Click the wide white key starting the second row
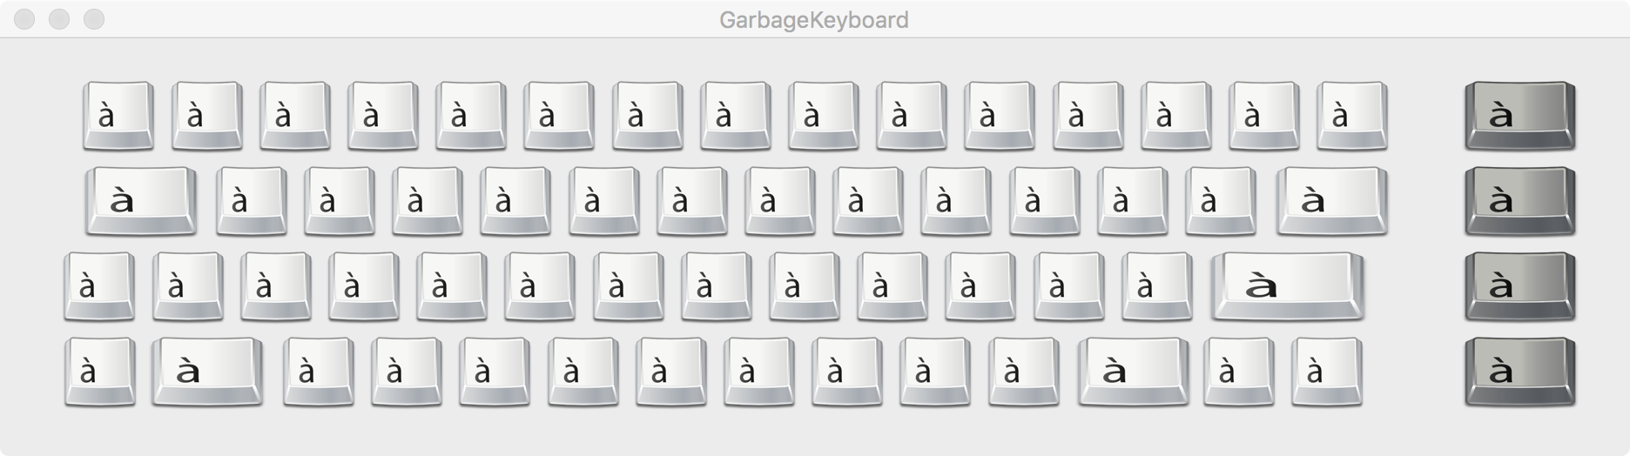1630x456 pixels. pos(141,201)
